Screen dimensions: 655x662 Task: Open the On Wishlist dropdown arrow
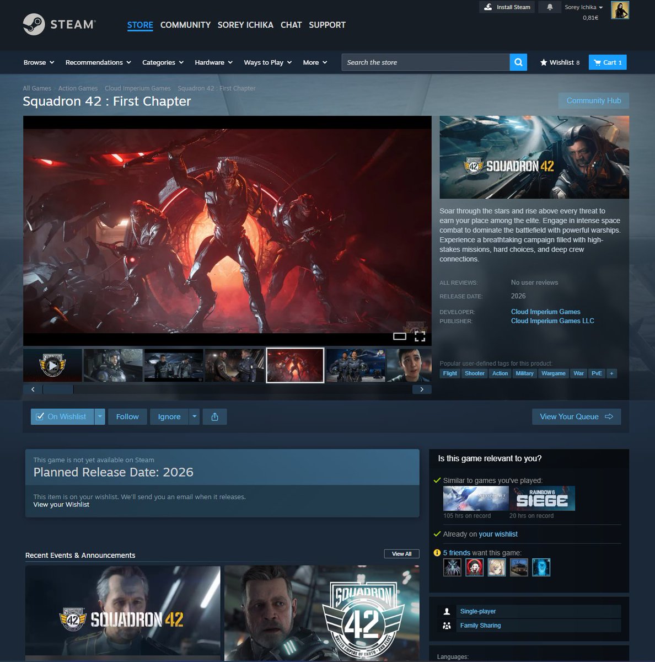[100, 417]
